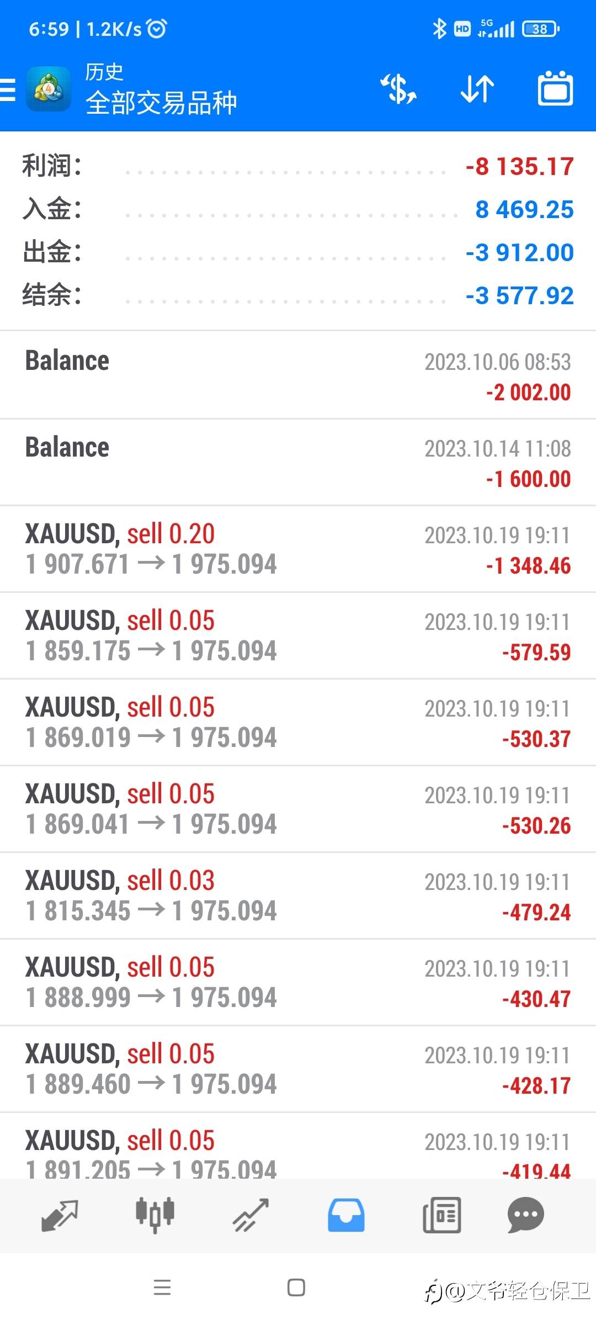The width and height of the screenshot is (596, 1325).
Task: Select the Balance entry of -2 002.00
Action: point(298,375)
